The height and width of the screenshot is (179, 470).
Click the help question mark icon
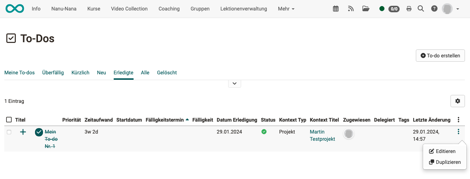click(434, 9)
